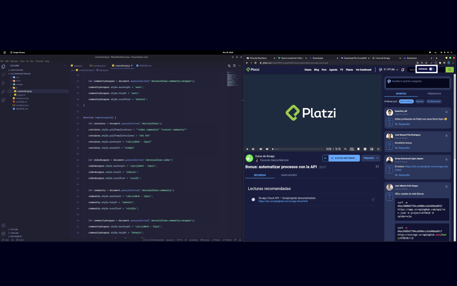Play the Platzi video
The image size is (457, 286).
pos(247,149)
